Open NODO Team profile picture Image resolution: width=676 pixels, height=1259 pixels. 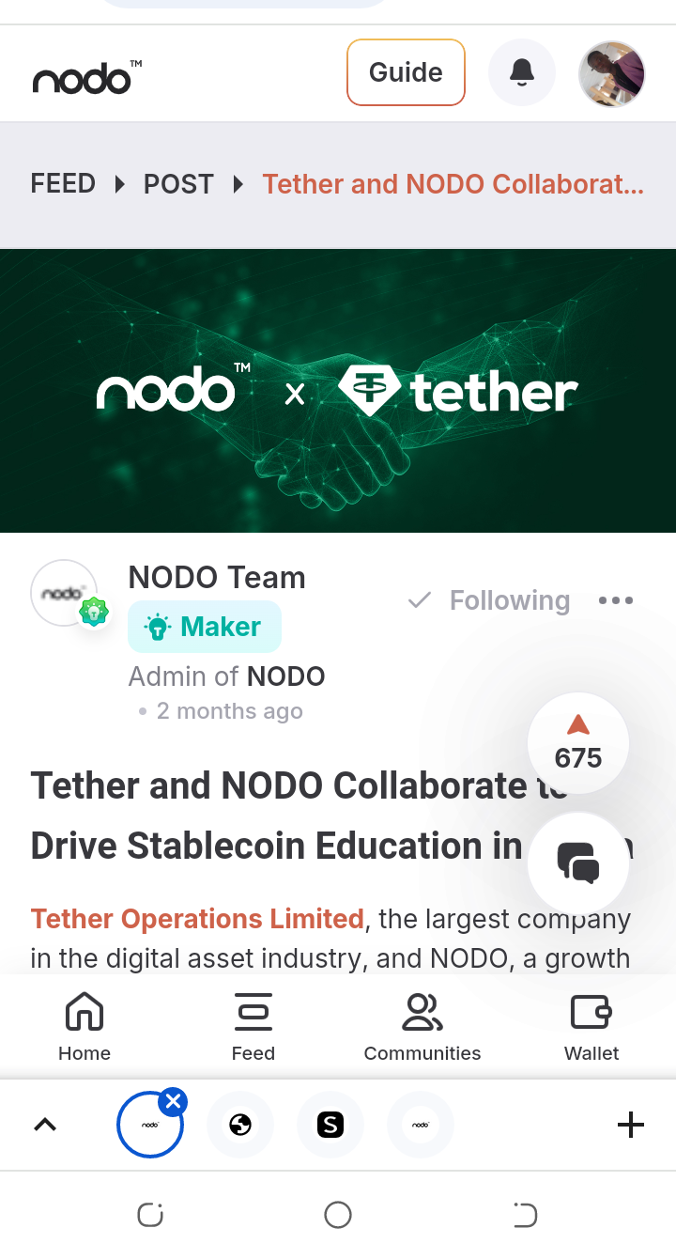point(64,593)
